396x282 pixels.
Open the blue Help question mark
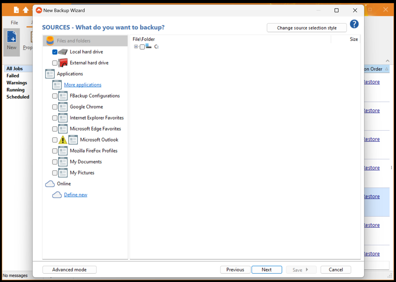point(354,24)
